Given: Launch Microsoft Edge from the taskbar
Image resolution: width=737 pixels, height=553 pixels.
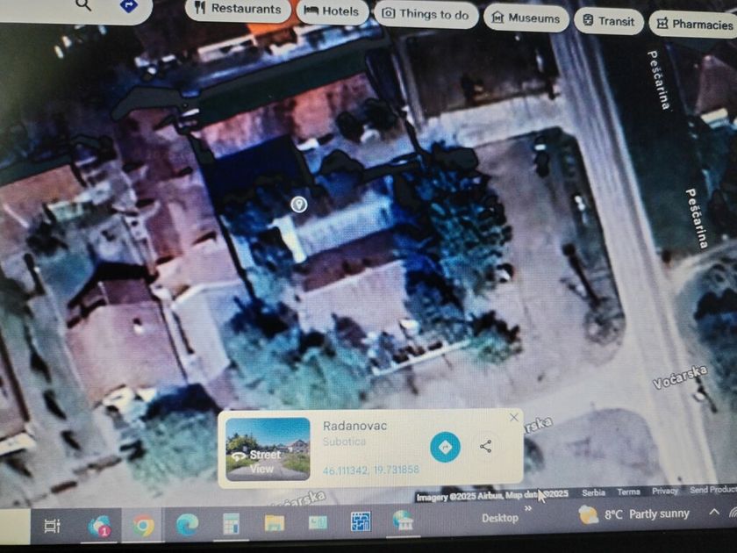Looking at the screenshot, I should 187,525.
